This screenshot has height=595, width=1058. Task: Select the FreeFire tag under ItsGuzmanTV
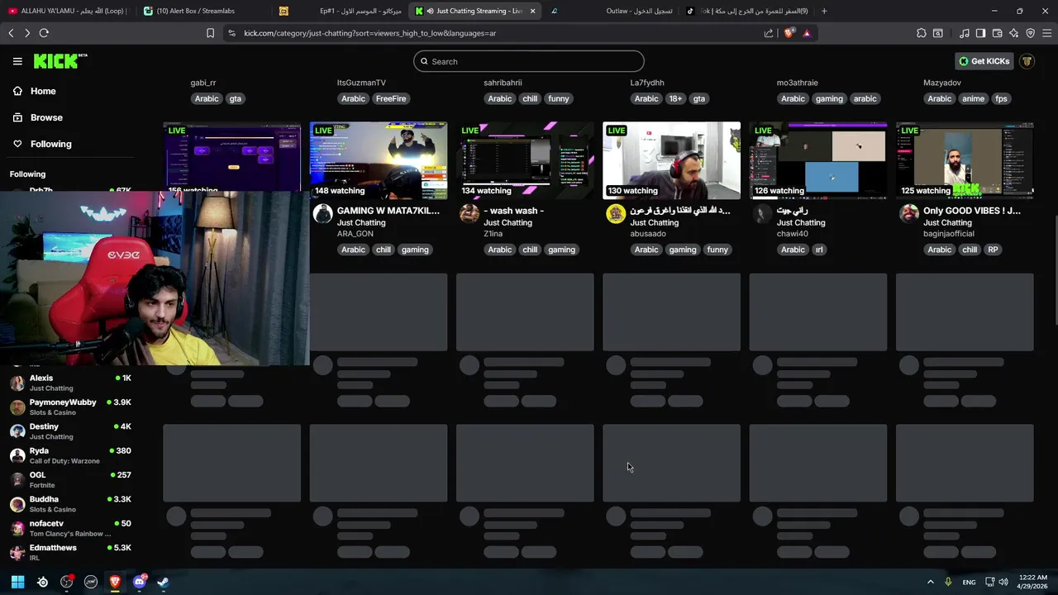point(391,98)
